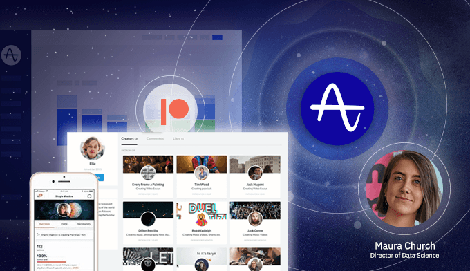Tap the 'Shayla Maddox' phone header title
Image resolution: width=470 pixels, height=271 pixels.
(64, 196)
